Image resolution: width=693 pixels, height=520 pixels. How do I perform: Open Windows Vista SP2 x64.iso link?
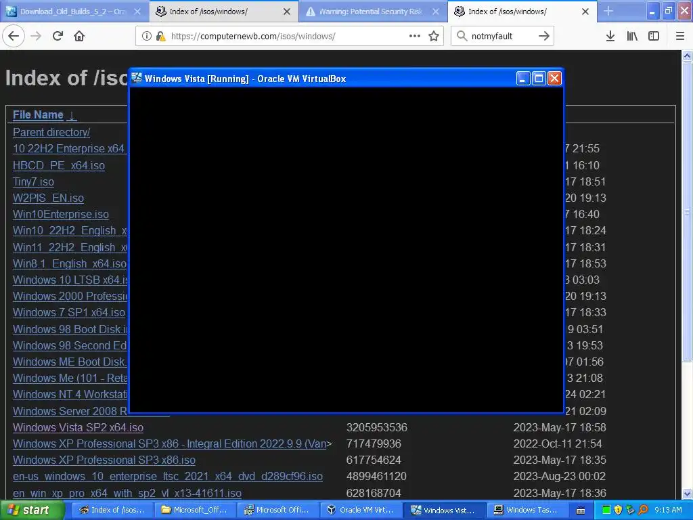tap(78, 428)
